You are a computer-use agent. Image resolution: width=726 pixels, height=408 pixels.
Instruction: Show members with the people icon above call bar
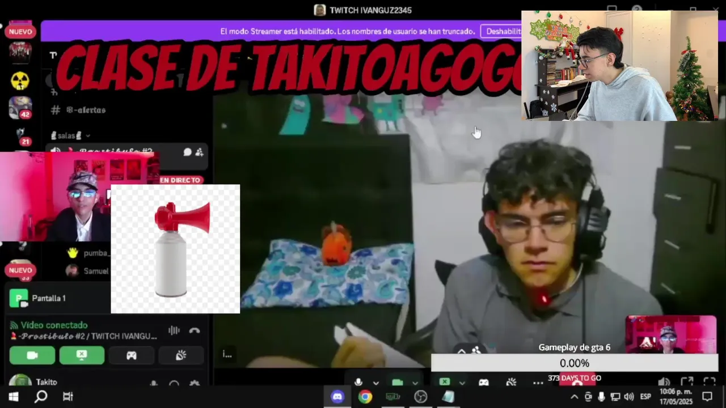tap(476, 351)
